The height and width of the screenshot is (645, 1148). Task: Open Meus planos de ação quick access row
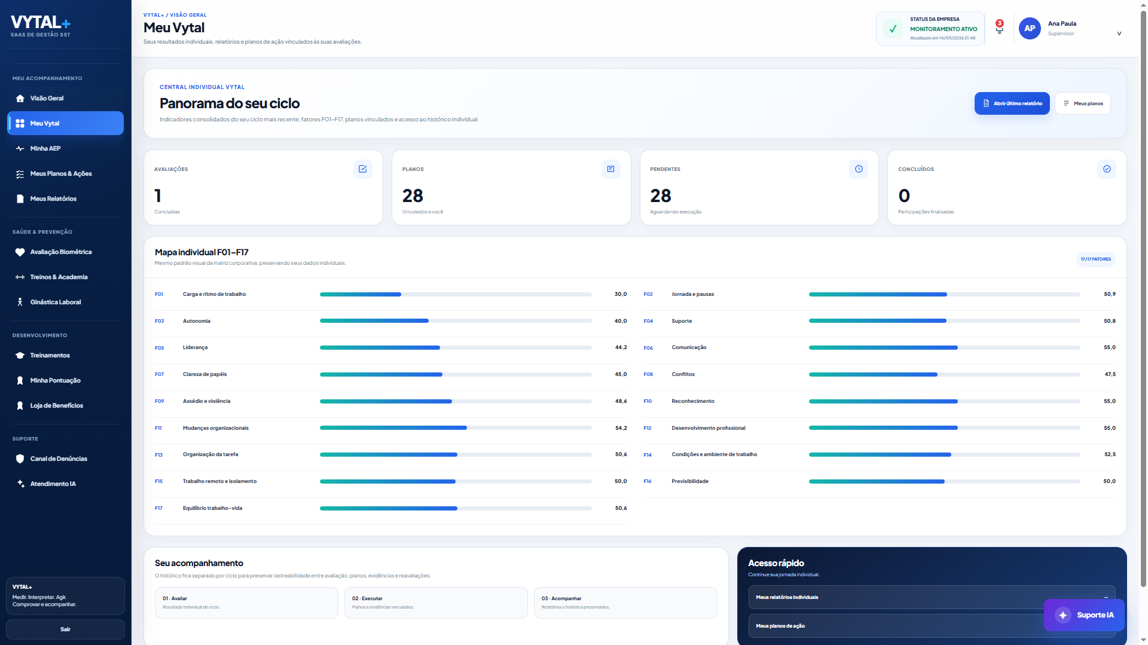coord(932,626)
